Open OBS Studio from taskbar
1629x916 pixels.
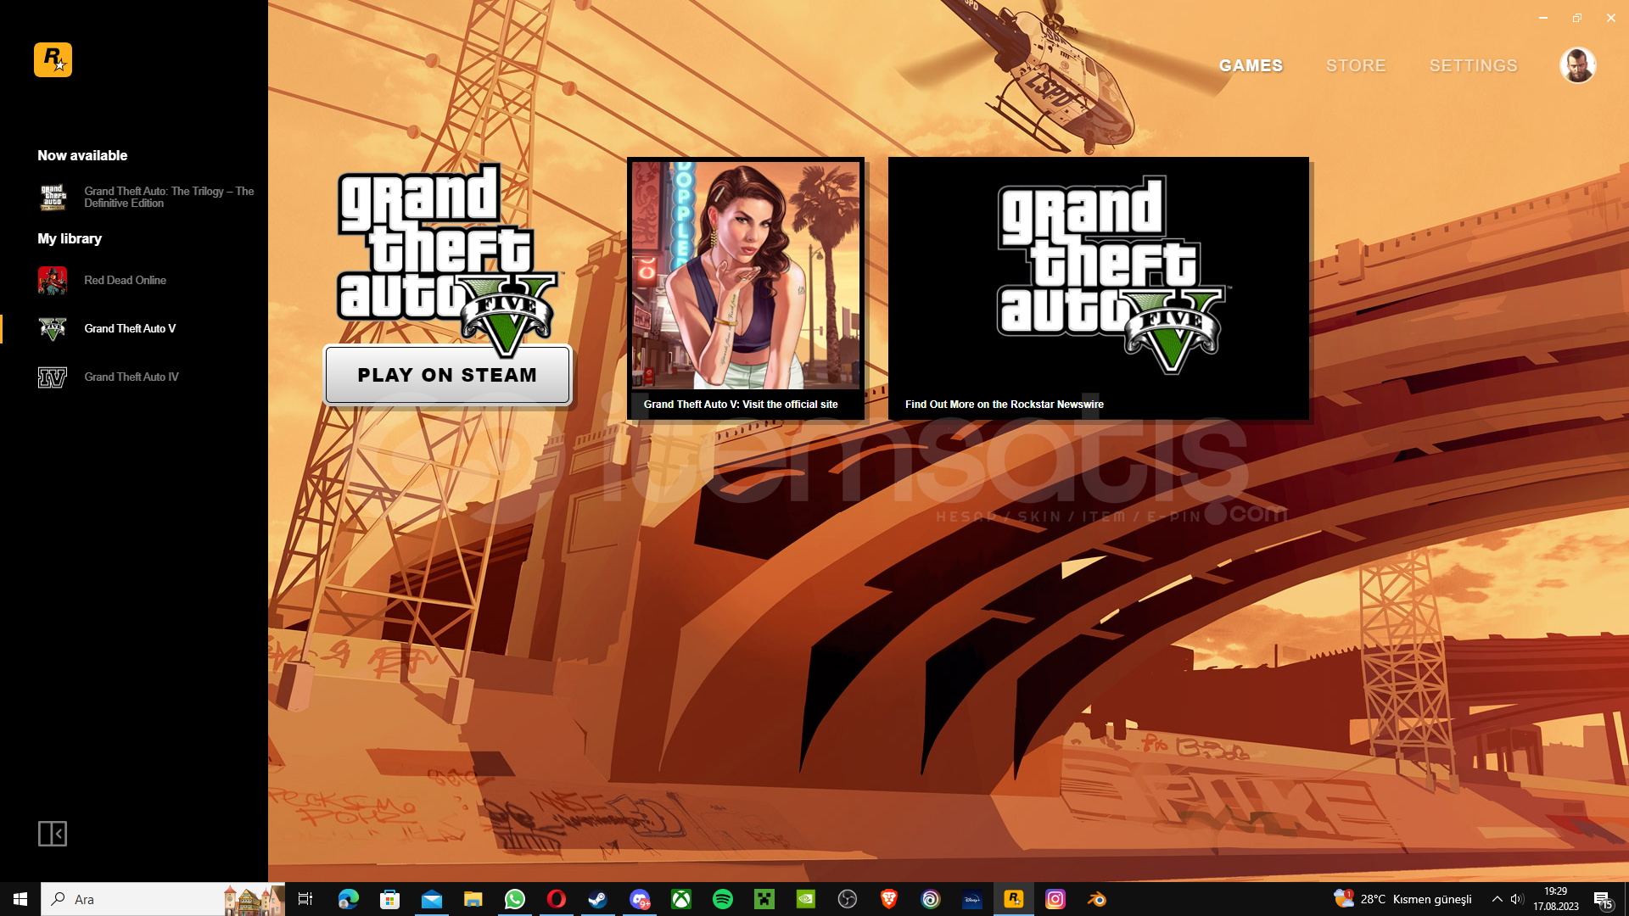(847, 899)
